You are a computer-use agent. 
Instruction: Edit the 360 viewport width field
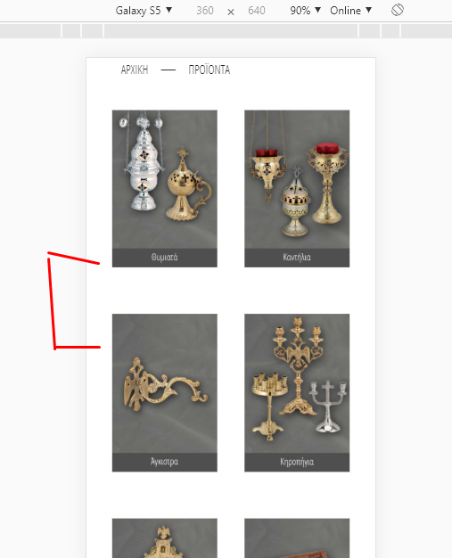click(x=205, y=11)
